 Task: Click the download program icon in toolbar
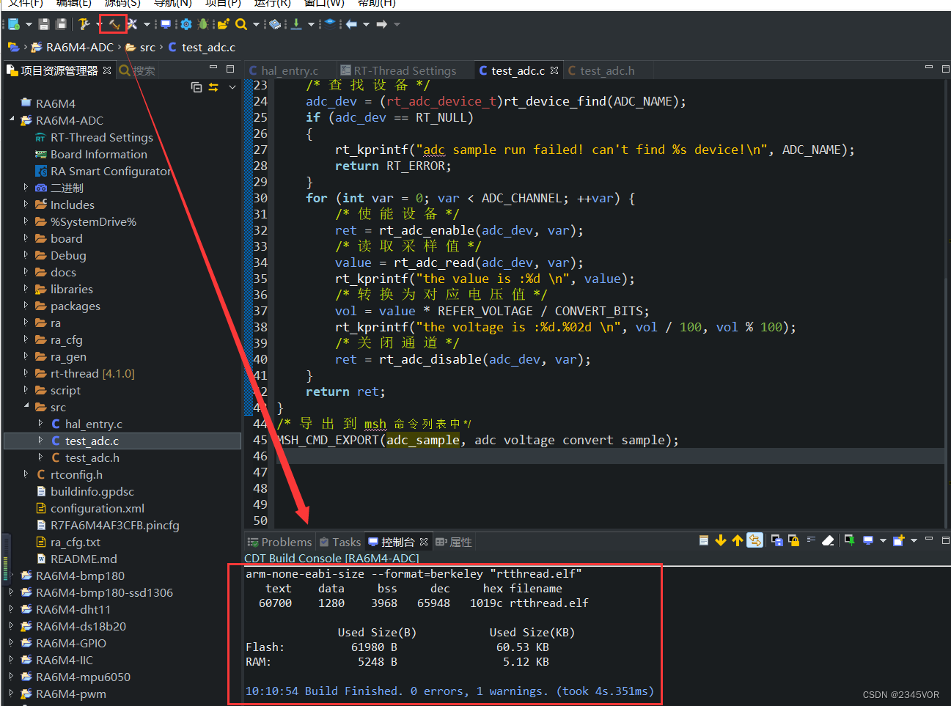coord(296,24)
